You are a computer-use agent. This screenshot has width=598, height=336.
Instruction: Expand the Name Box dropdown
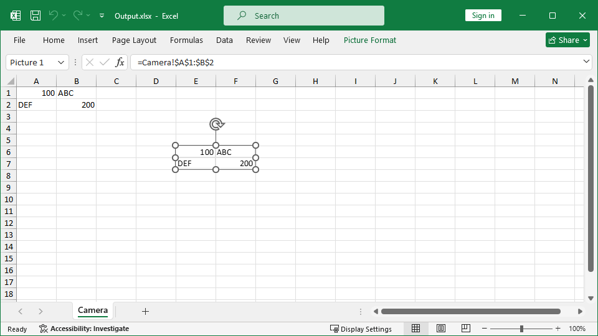click(61, 62)
